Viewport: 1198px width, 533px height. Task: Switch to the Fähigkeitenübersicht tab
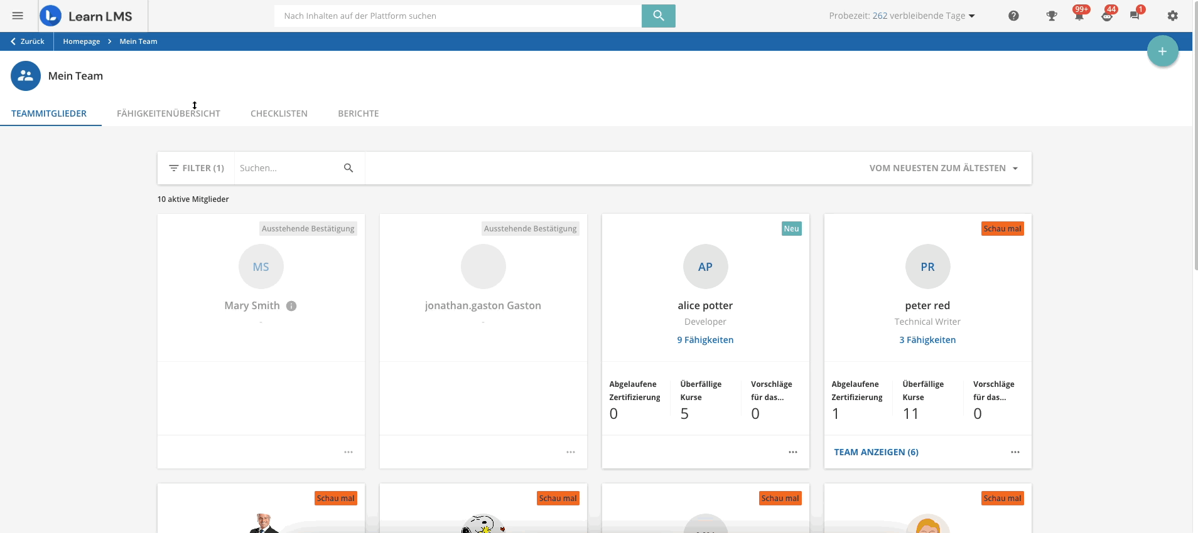click(x=168, y=113)
